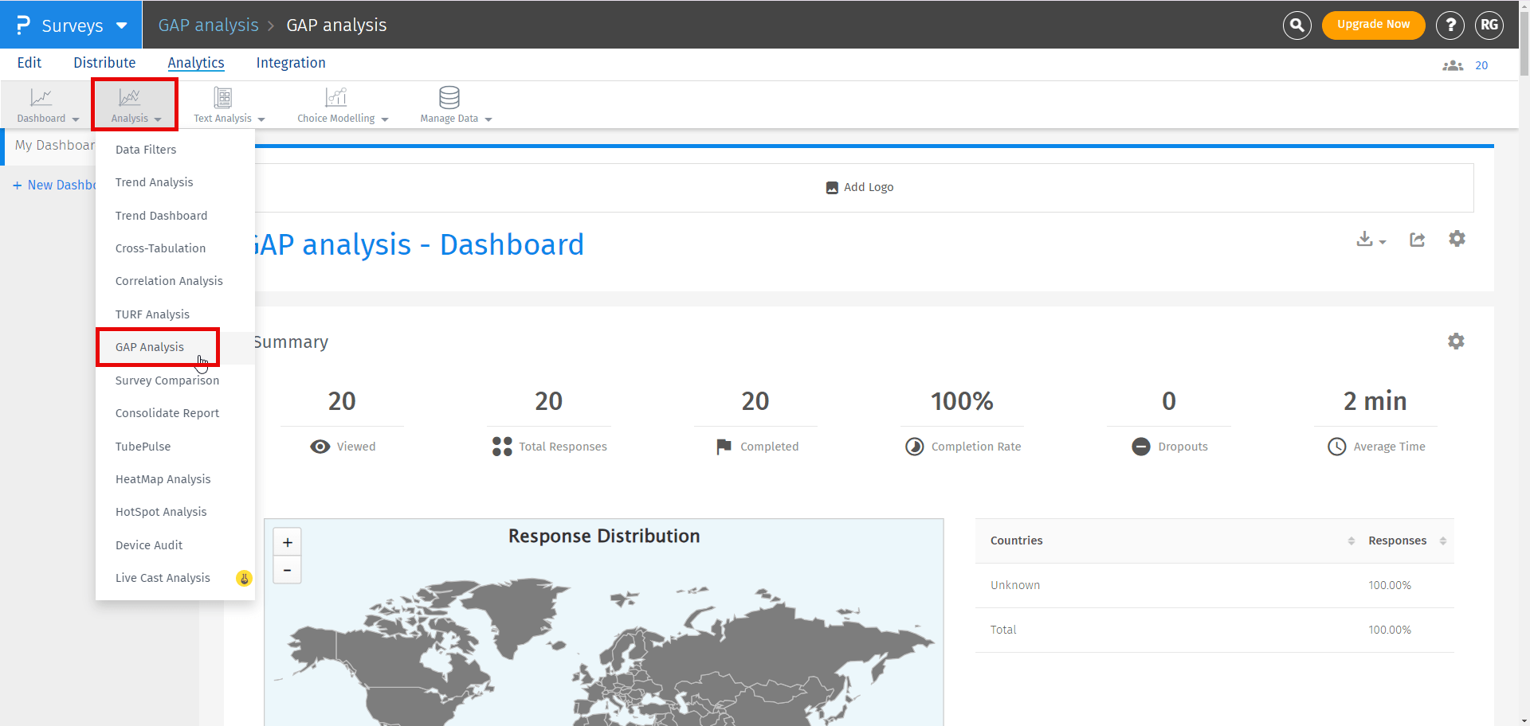The height and width of the screenshot is (726, 1530).
Task: Click the Upgrade Now button
Action: click(1373, 25)
